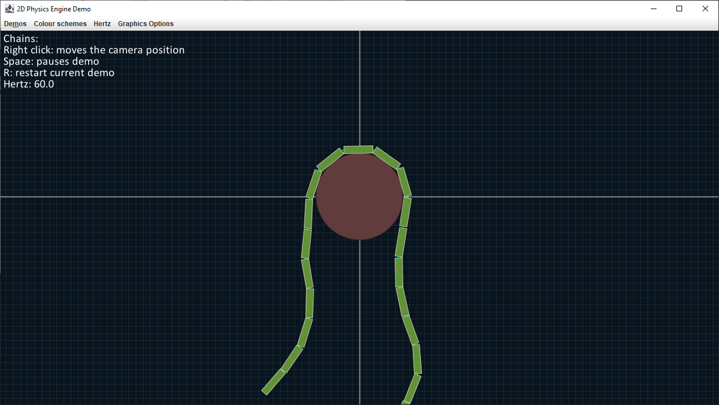Open the Colour schemes menu
This screenshot has width=719, height=405.
(60, 24)
